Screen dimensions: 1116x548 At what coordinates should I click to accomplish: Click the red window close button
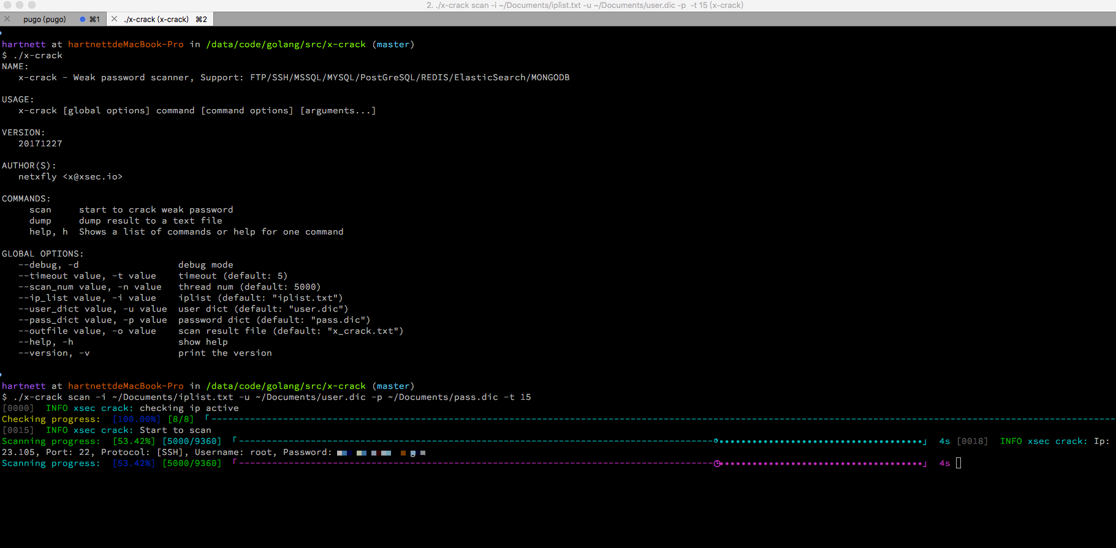8,5
